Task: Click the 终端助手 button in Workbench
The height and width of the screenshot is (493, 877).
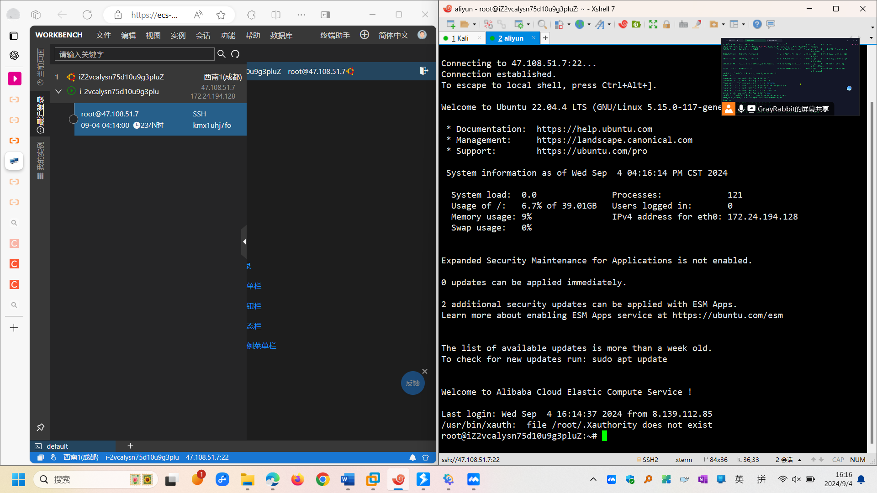Action: click(335, 35)
